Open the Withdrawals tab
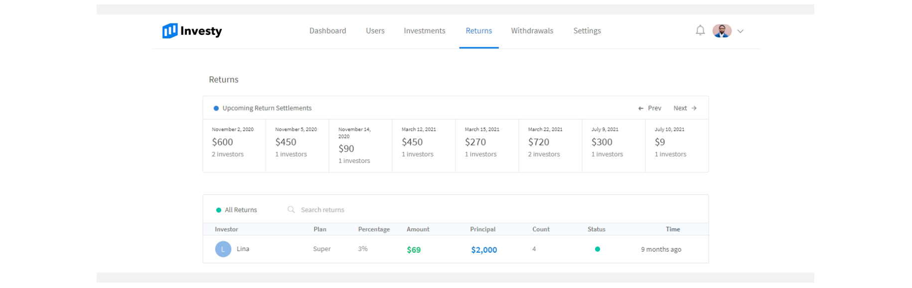The image size is (912, 288). click(x=532, y=31)
